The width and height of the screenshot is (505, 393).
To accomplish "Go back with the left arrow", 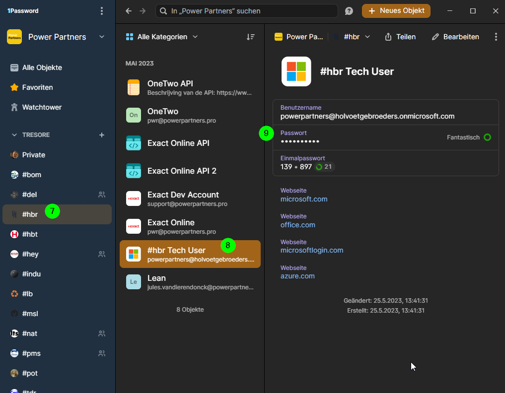I will click(x=129, y=11).
